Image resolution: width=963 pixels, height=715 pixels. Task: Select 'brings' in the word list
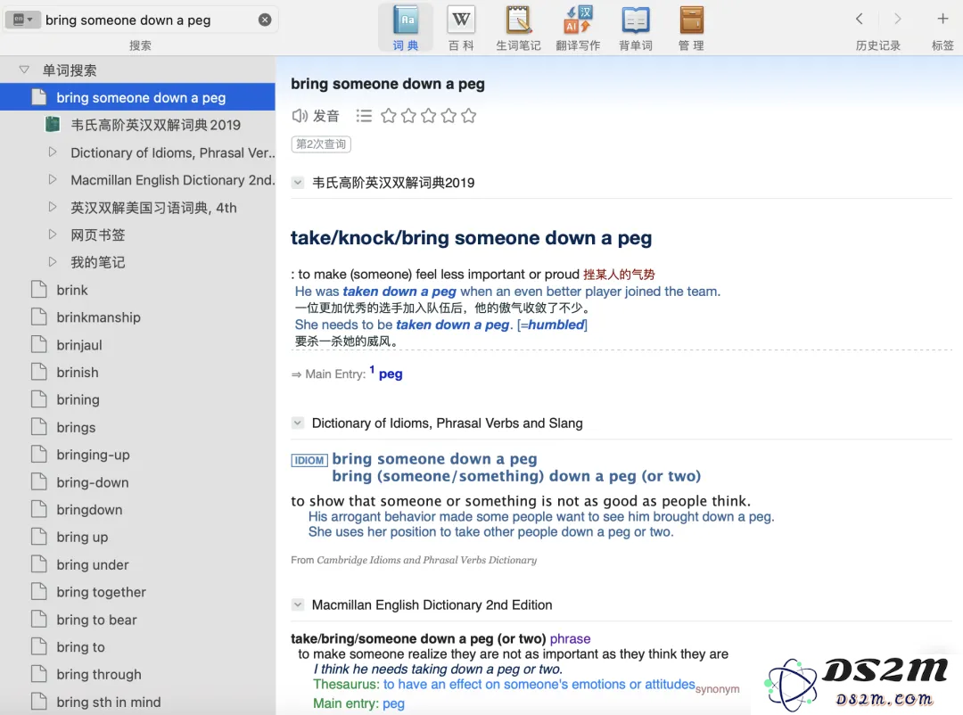[137, 428]
